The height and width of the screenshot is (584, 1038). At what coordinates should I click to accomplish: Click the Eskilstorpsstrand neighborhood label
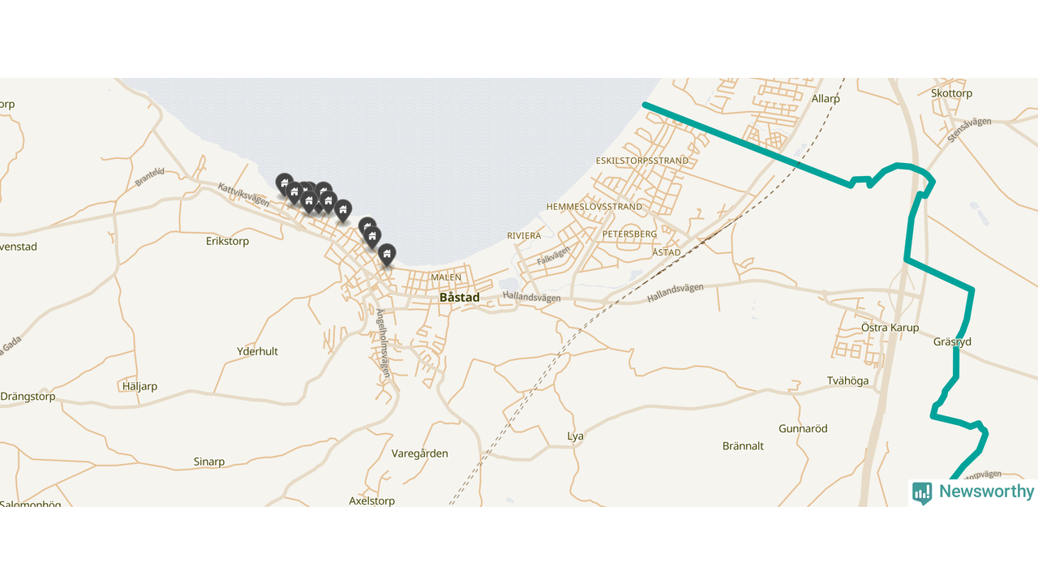pyautogui.click(x=641, y=161)
